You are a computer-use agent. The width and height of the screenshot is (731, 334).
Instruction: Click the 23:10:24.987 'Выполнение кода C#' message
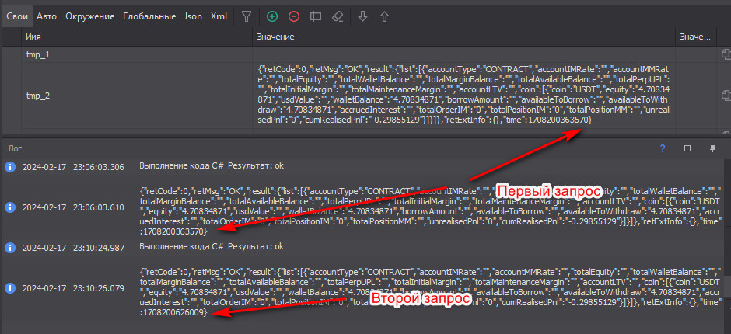tap(212, 246)
